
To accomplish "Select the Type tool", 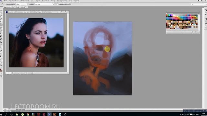I will 1,53.
